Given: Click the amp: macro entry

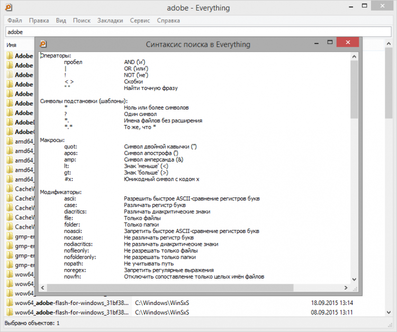Looking at the screenshot, I should [70, 159].
